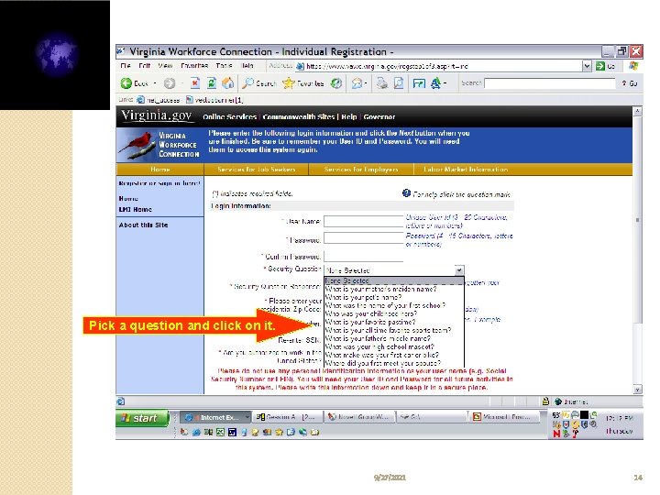
Task: Switch to Novell GroupWise taskbar button
Action: click(360, 417)
